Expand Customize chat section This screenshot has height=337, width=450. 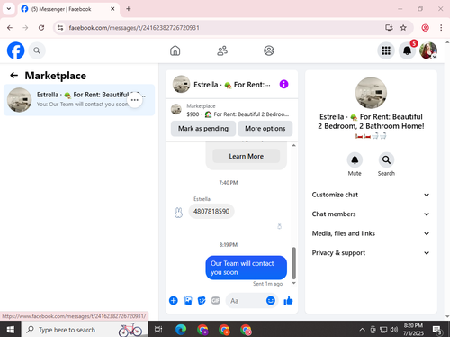[x=371, y=195]
